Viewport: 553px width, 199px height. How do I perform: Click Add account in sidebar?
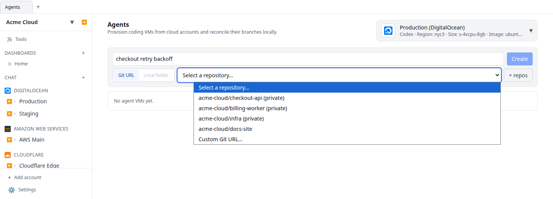(25, 178)
